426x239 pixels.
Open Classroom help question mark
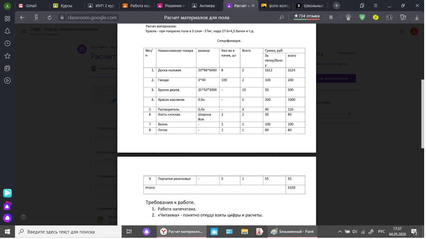23,217
